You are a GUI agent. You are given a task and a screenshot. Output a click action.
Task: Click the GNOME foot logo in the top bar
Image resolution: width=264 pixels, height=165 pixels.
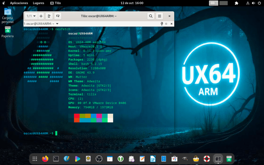click(4, 3)
